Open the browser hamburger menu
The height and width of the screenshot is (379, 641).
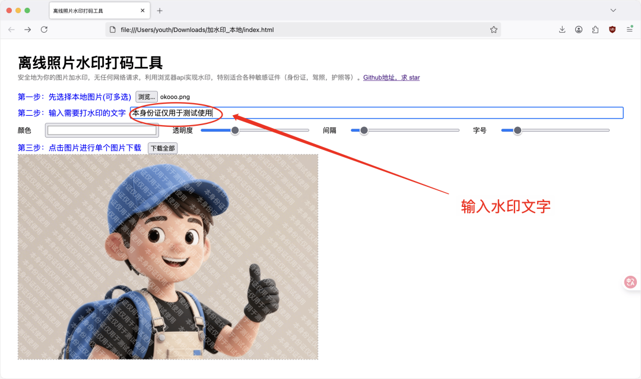629,28
